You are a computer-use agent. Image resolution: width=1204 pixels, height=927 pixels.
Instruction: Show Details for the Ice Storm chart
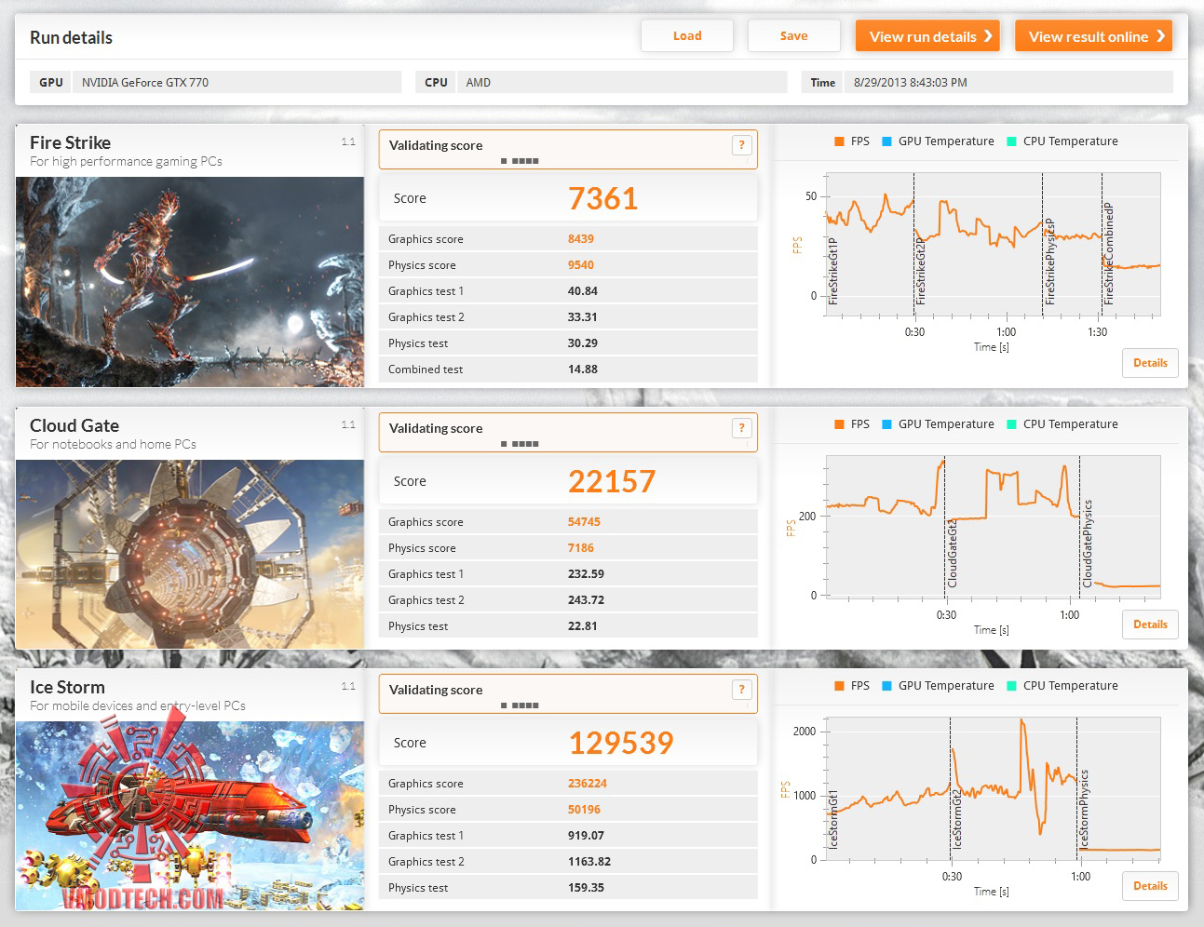[1150, 886]
